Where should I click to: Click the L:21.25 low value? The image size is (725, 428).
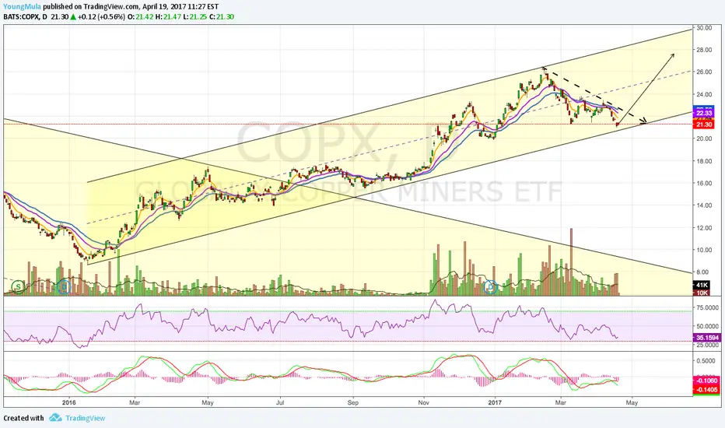coord(194,16)
